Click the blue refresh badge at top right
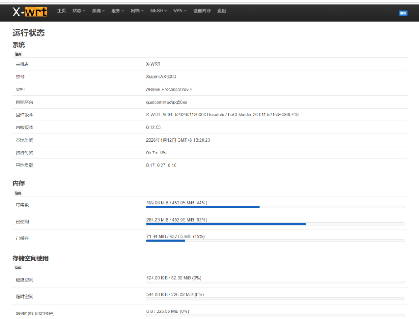Screen dimensions: 419x319 pos(403,13)
